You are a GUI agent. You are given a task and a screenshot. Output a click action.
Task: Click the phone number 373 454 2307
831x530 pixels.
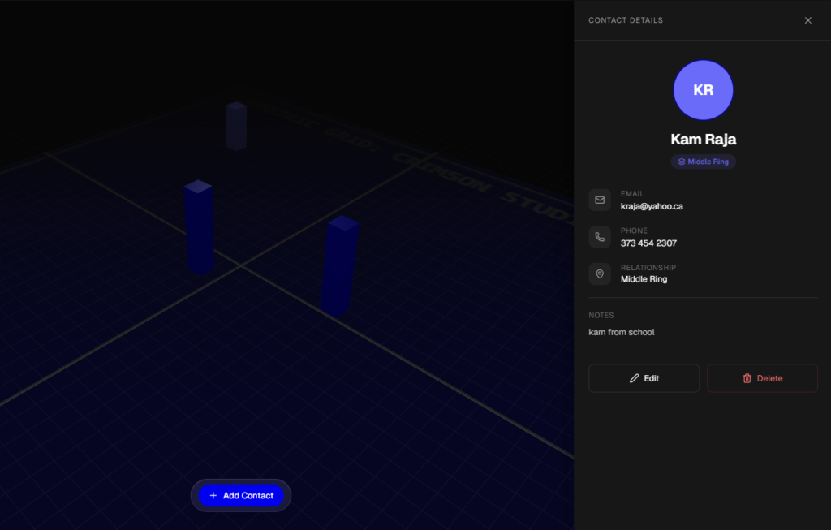648,243
